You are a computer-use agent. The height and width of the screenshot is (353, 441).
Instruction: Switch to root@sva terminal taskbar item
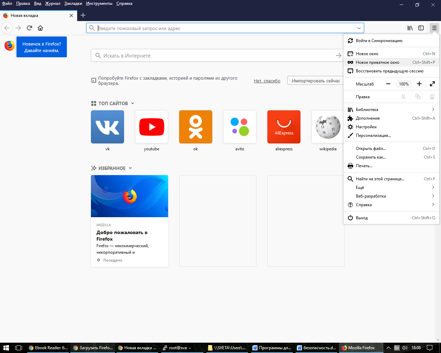point(182,348)
